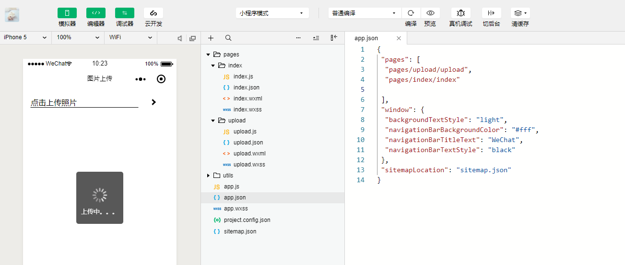Mute simulator sound with speaker icon
The image size is (625, 265).
click(x=180, y=38)
